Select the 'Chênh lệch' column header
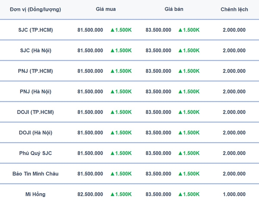The width and height of the screenshot is (259, 202). point(234,10)
